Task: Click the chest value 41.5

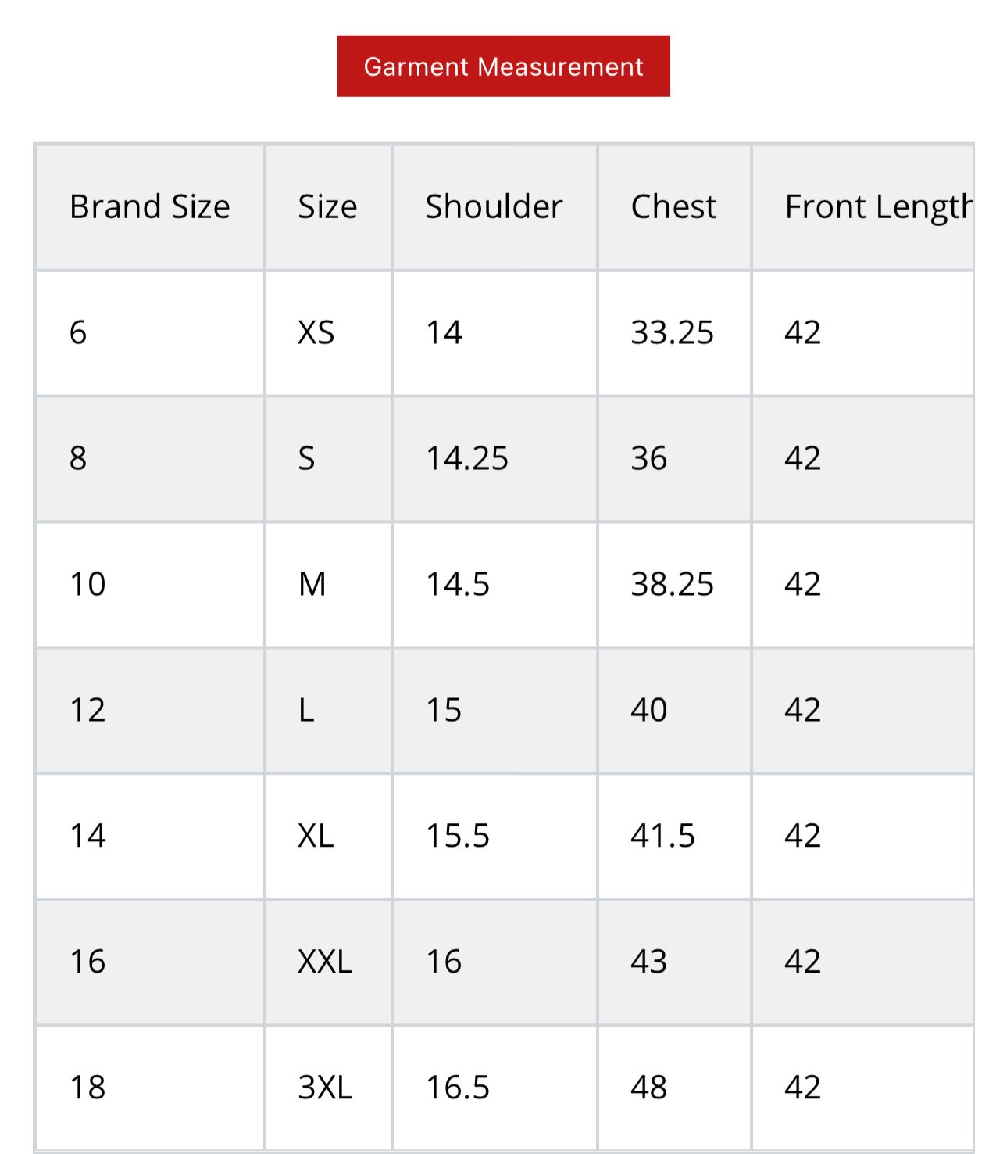Action: point(662,837)
